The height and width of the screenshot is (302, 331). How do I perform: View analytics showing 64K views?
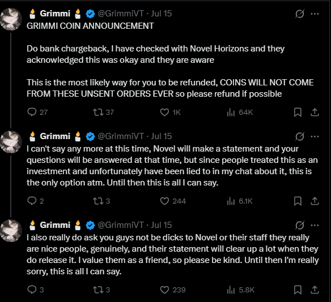pyautogui.click(x=240, y=112)
